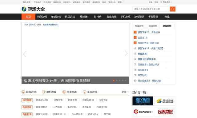
Task: Open ZOL首页 link in top bar
Action: click(27, 2)
